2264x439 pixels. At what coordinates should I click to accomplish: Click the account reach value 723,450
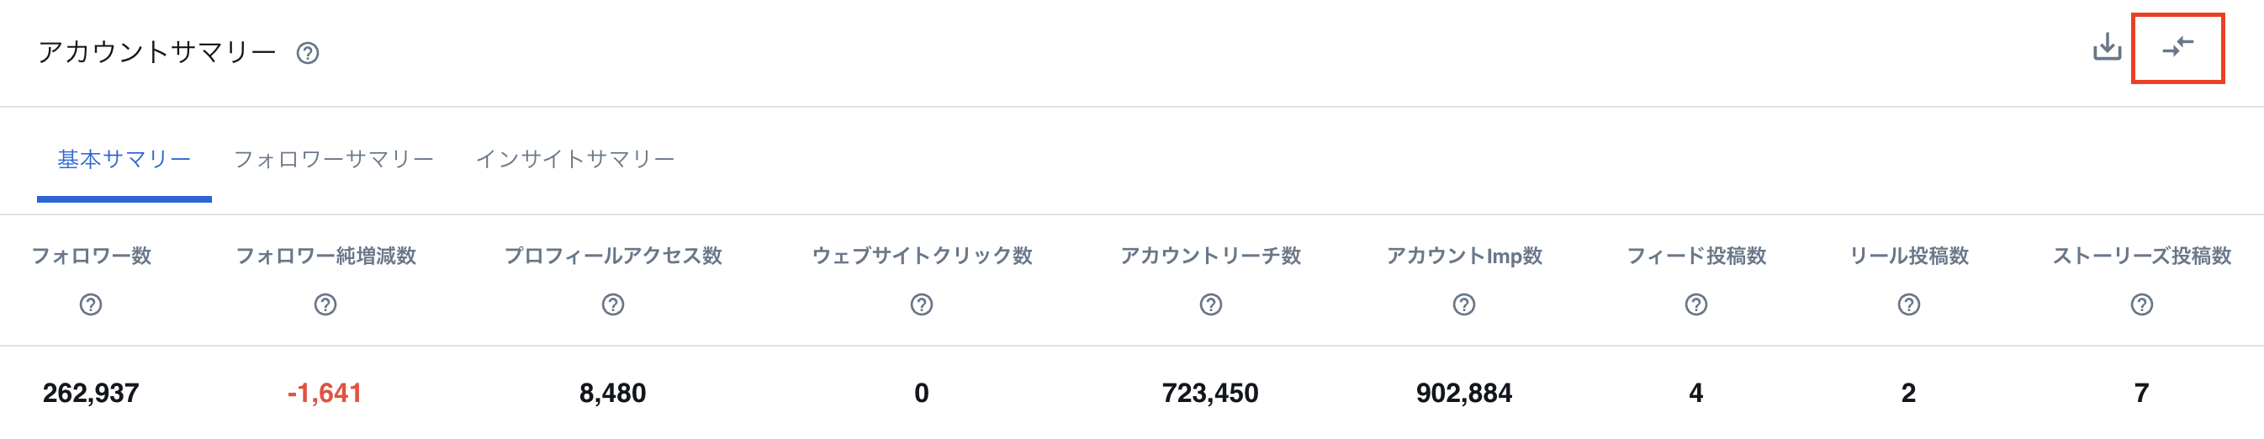(x=1209, y=393)
